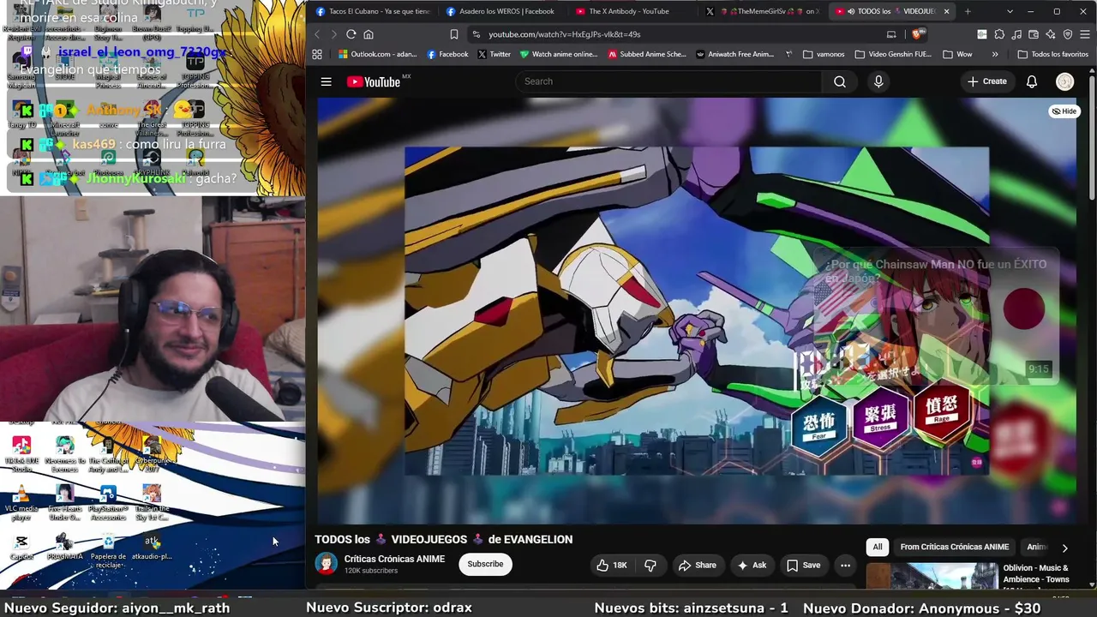This screenshot has height=617, width=1097.
Task: Open the Outlook.com bookmark
Action: pos(378,54)
